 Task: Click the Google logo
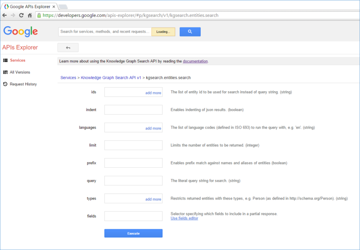click(21, 31)
